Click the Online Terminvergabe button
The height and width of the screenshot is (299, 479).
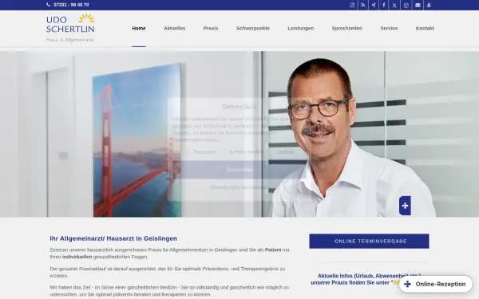(369, 241)
